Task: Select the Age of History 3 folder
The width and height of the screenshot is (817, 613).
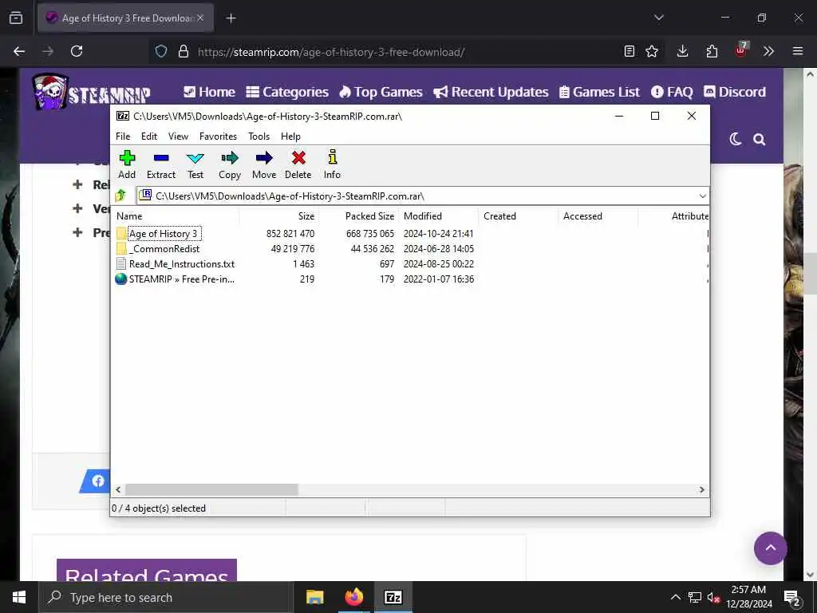Action: click(x=163, y=234)
